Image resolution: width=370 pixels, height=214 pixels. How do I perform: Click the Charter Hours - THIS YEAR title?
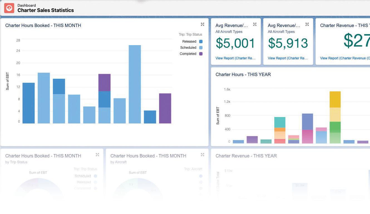click(x=243, y=74)
